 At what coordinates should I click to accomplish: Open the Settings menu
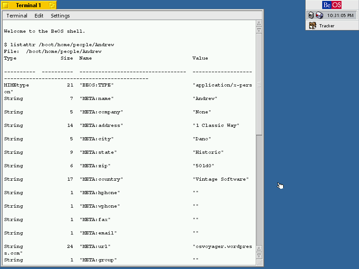tap(60, 15)
